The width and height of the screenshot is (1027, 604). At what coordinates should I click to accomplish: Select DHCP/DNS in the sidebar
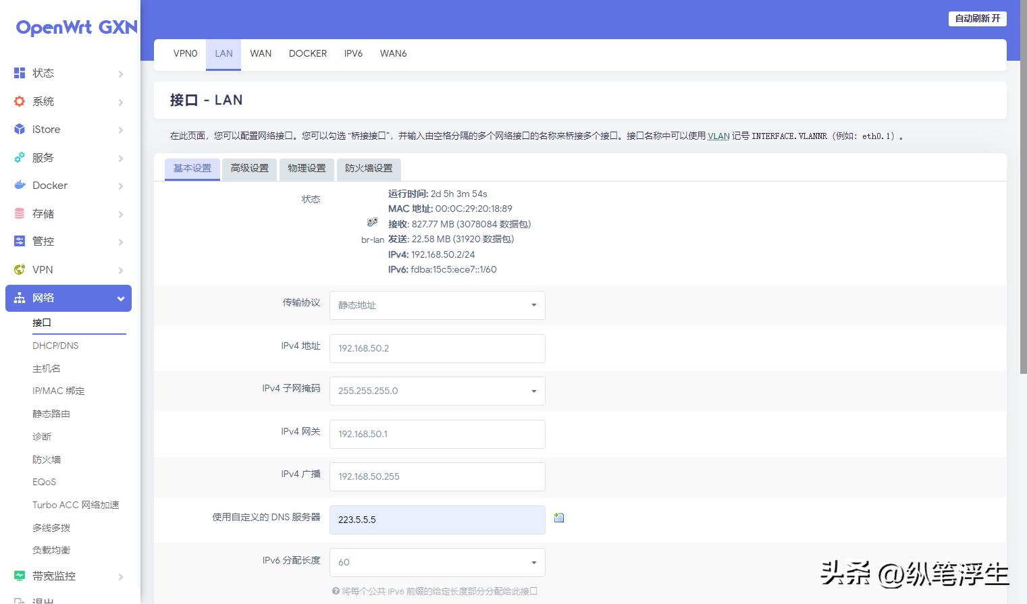coord(55,346)
